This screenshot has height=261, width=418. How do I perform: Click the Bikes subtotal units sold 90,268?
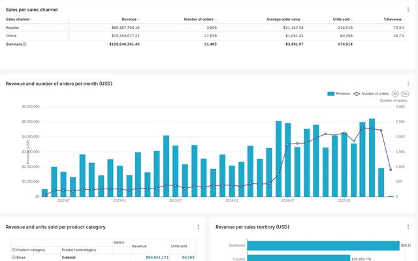(x=188, y=258)
